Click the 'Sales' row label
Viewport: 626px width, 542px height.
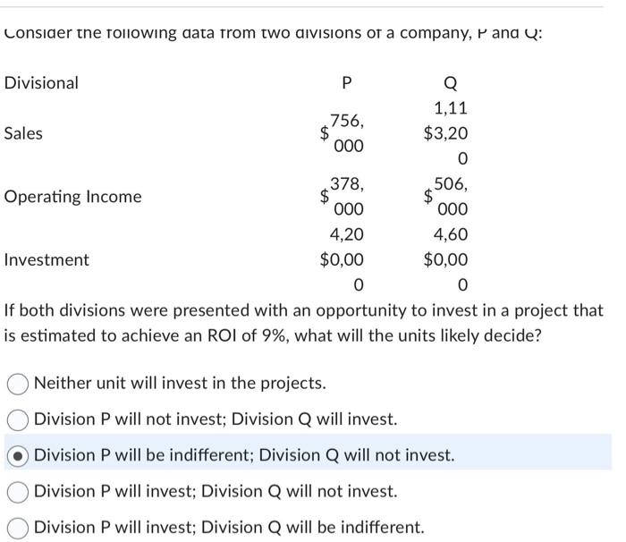[23, 133]
